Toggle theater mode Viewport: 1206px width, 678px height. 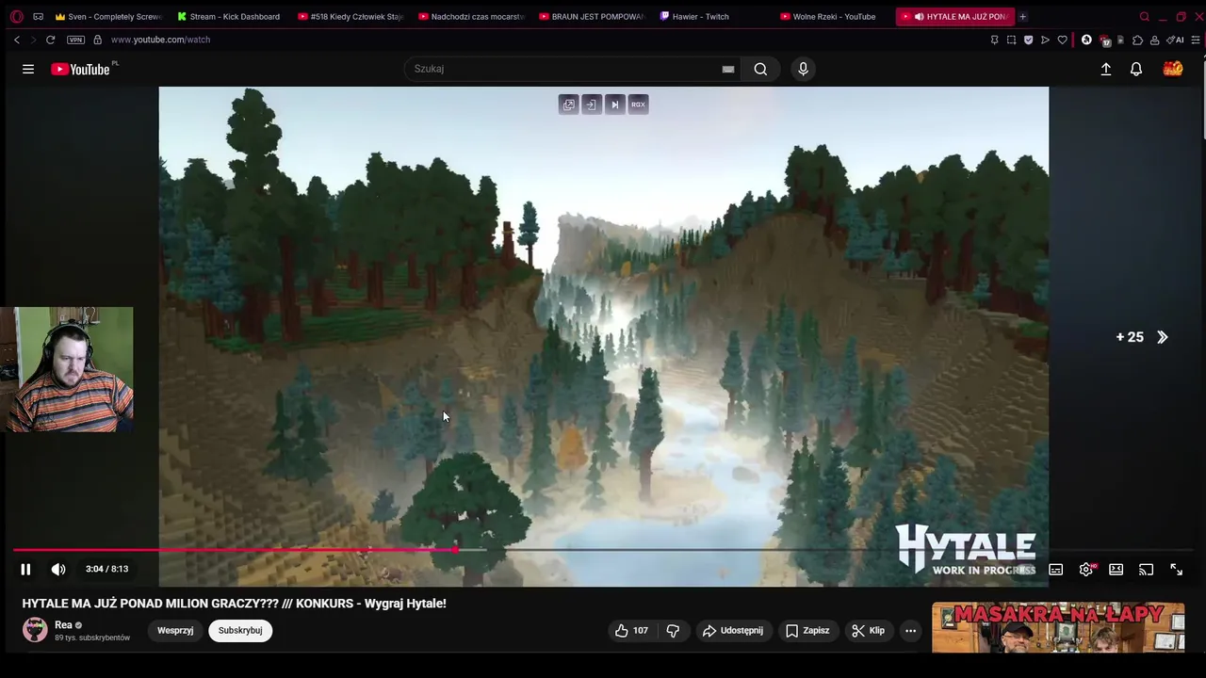coord(1116,569)
